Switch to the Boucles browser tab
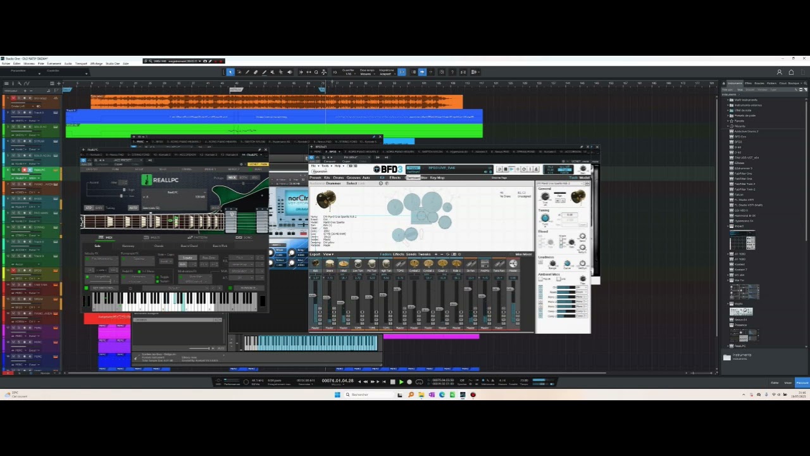This screenshot has width=810, height=456. pos(759,83)
